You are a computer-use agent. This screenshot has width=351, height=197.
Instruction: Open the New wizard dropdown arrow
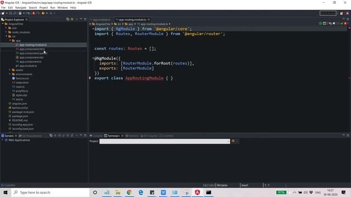[x=7, y=13]
